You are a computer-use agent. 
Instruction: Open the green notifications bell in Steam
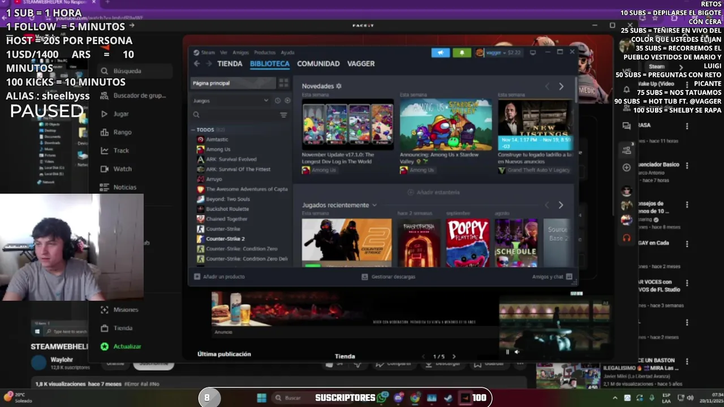(462, 53)
